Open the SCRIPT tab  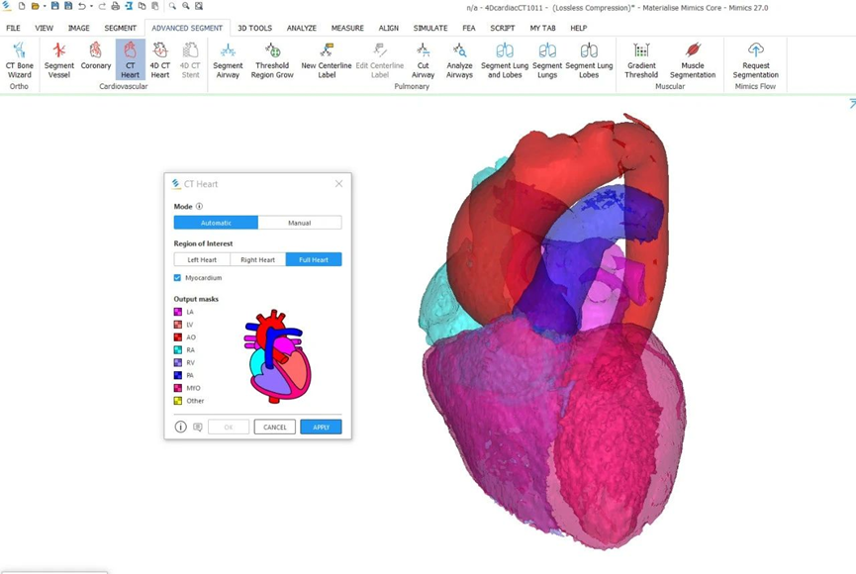pyautogui.click(x=503, y=28)
